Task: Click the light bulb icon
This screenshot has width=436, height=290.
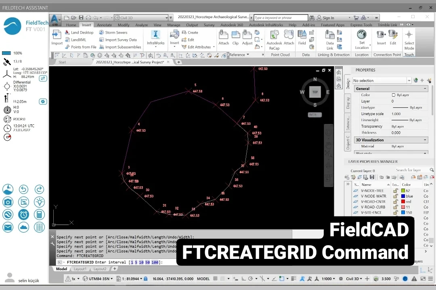Action: [39, 202]
